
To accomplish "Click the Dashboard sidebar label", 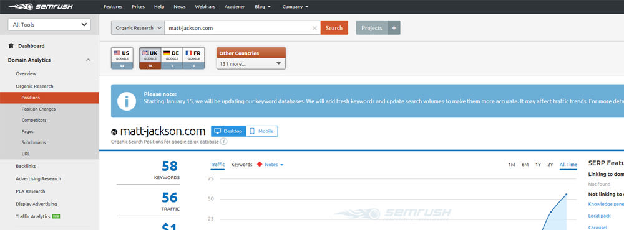I will pyautogui.click(x=31, y=46).
